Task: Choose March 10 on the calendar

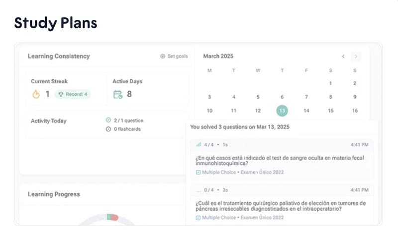Action: 209,111
